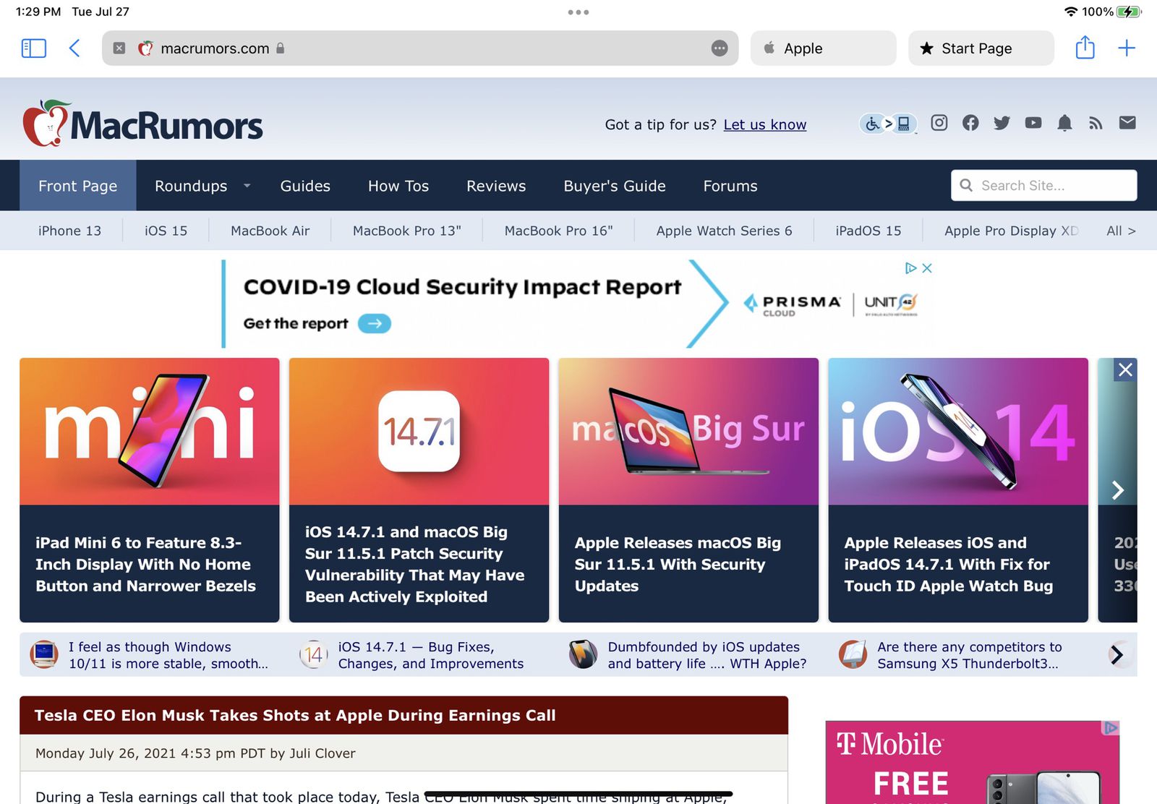
Task: Open the MacBook Air roundup
Action: (x=270, y=231)
